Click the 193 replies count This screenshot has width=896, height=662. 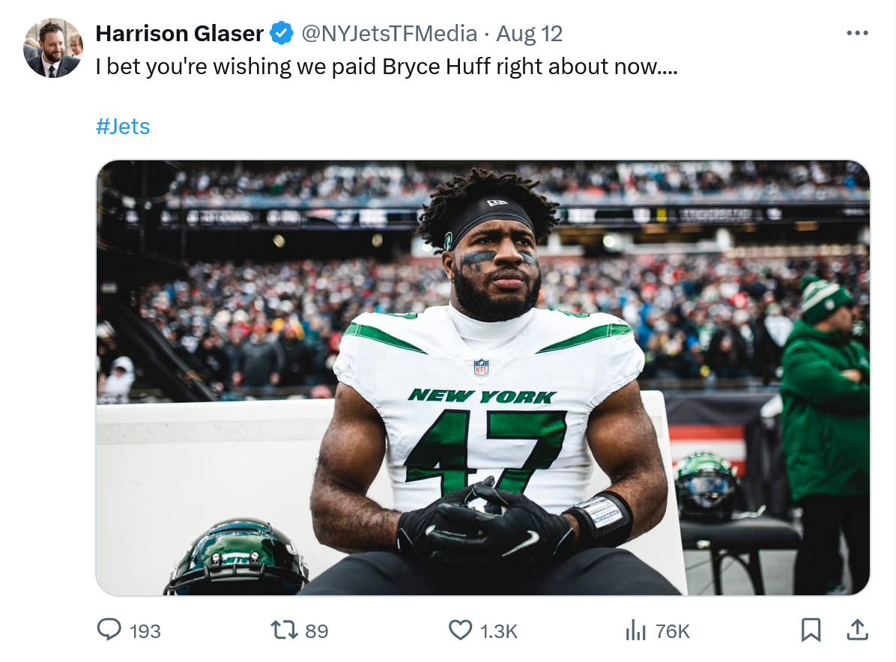(x=145, y=631)
